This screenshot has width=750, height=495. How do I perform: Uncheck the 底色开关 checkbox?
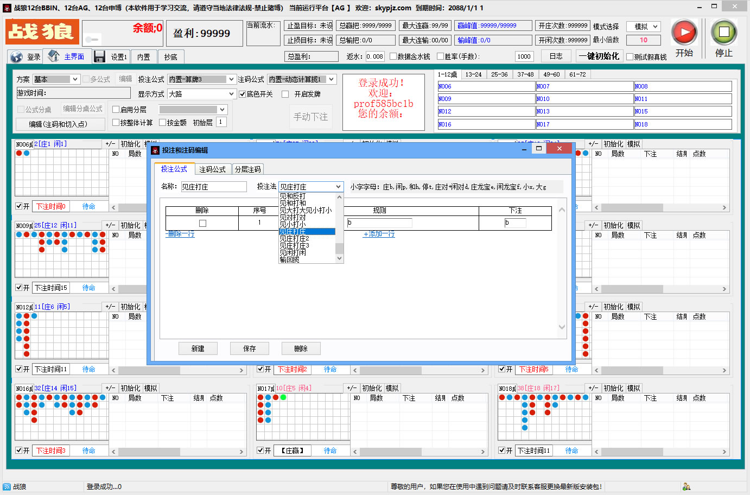tap(241, 93)
